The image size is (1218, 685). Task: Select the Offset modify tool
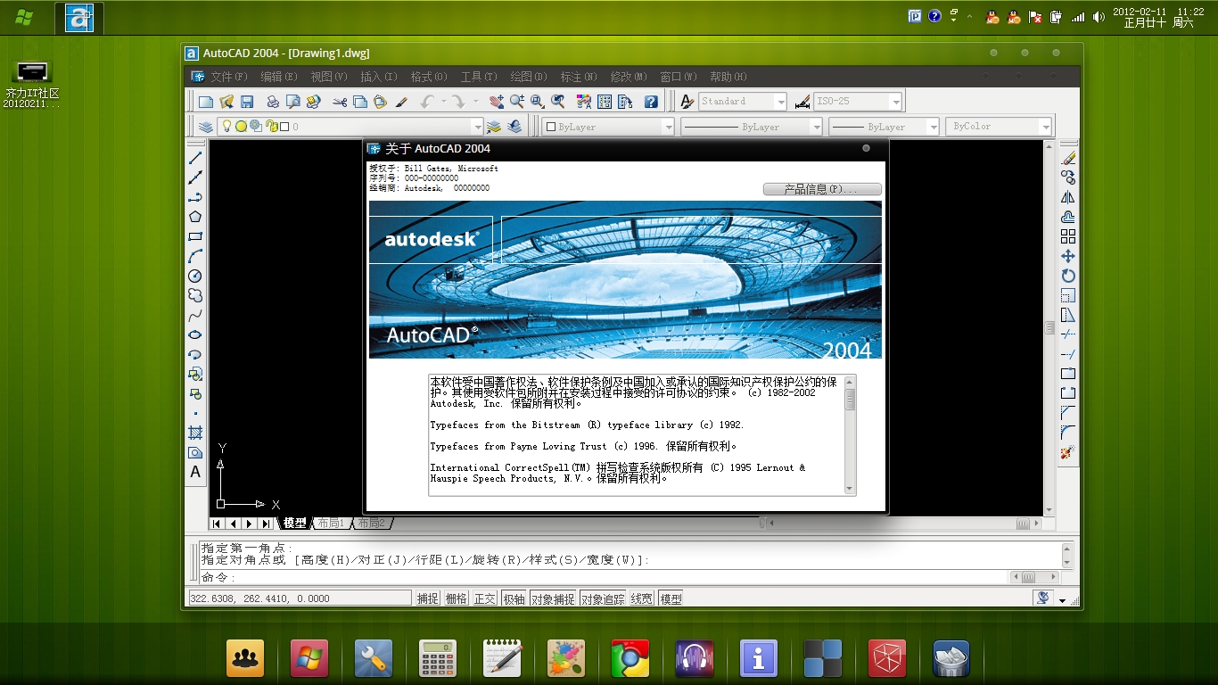(x=1068, y=217)
